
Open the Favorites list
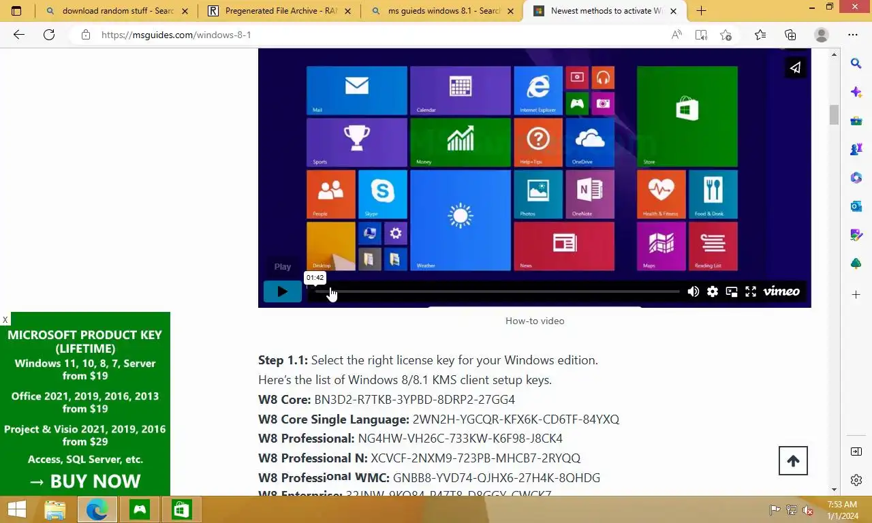[760, 35]
